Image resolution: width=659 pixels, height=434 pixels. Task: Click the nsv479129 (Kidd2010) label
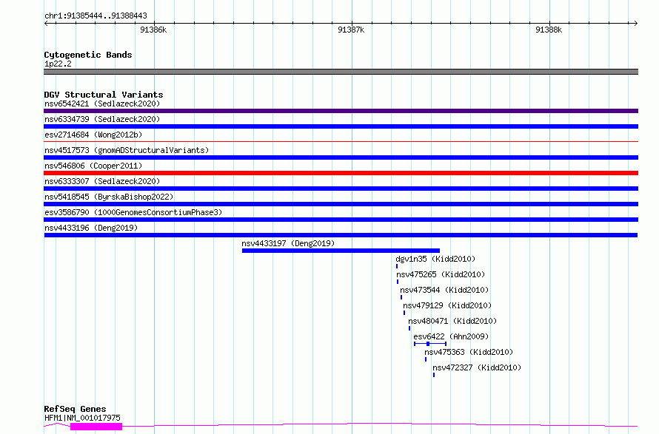447,305
